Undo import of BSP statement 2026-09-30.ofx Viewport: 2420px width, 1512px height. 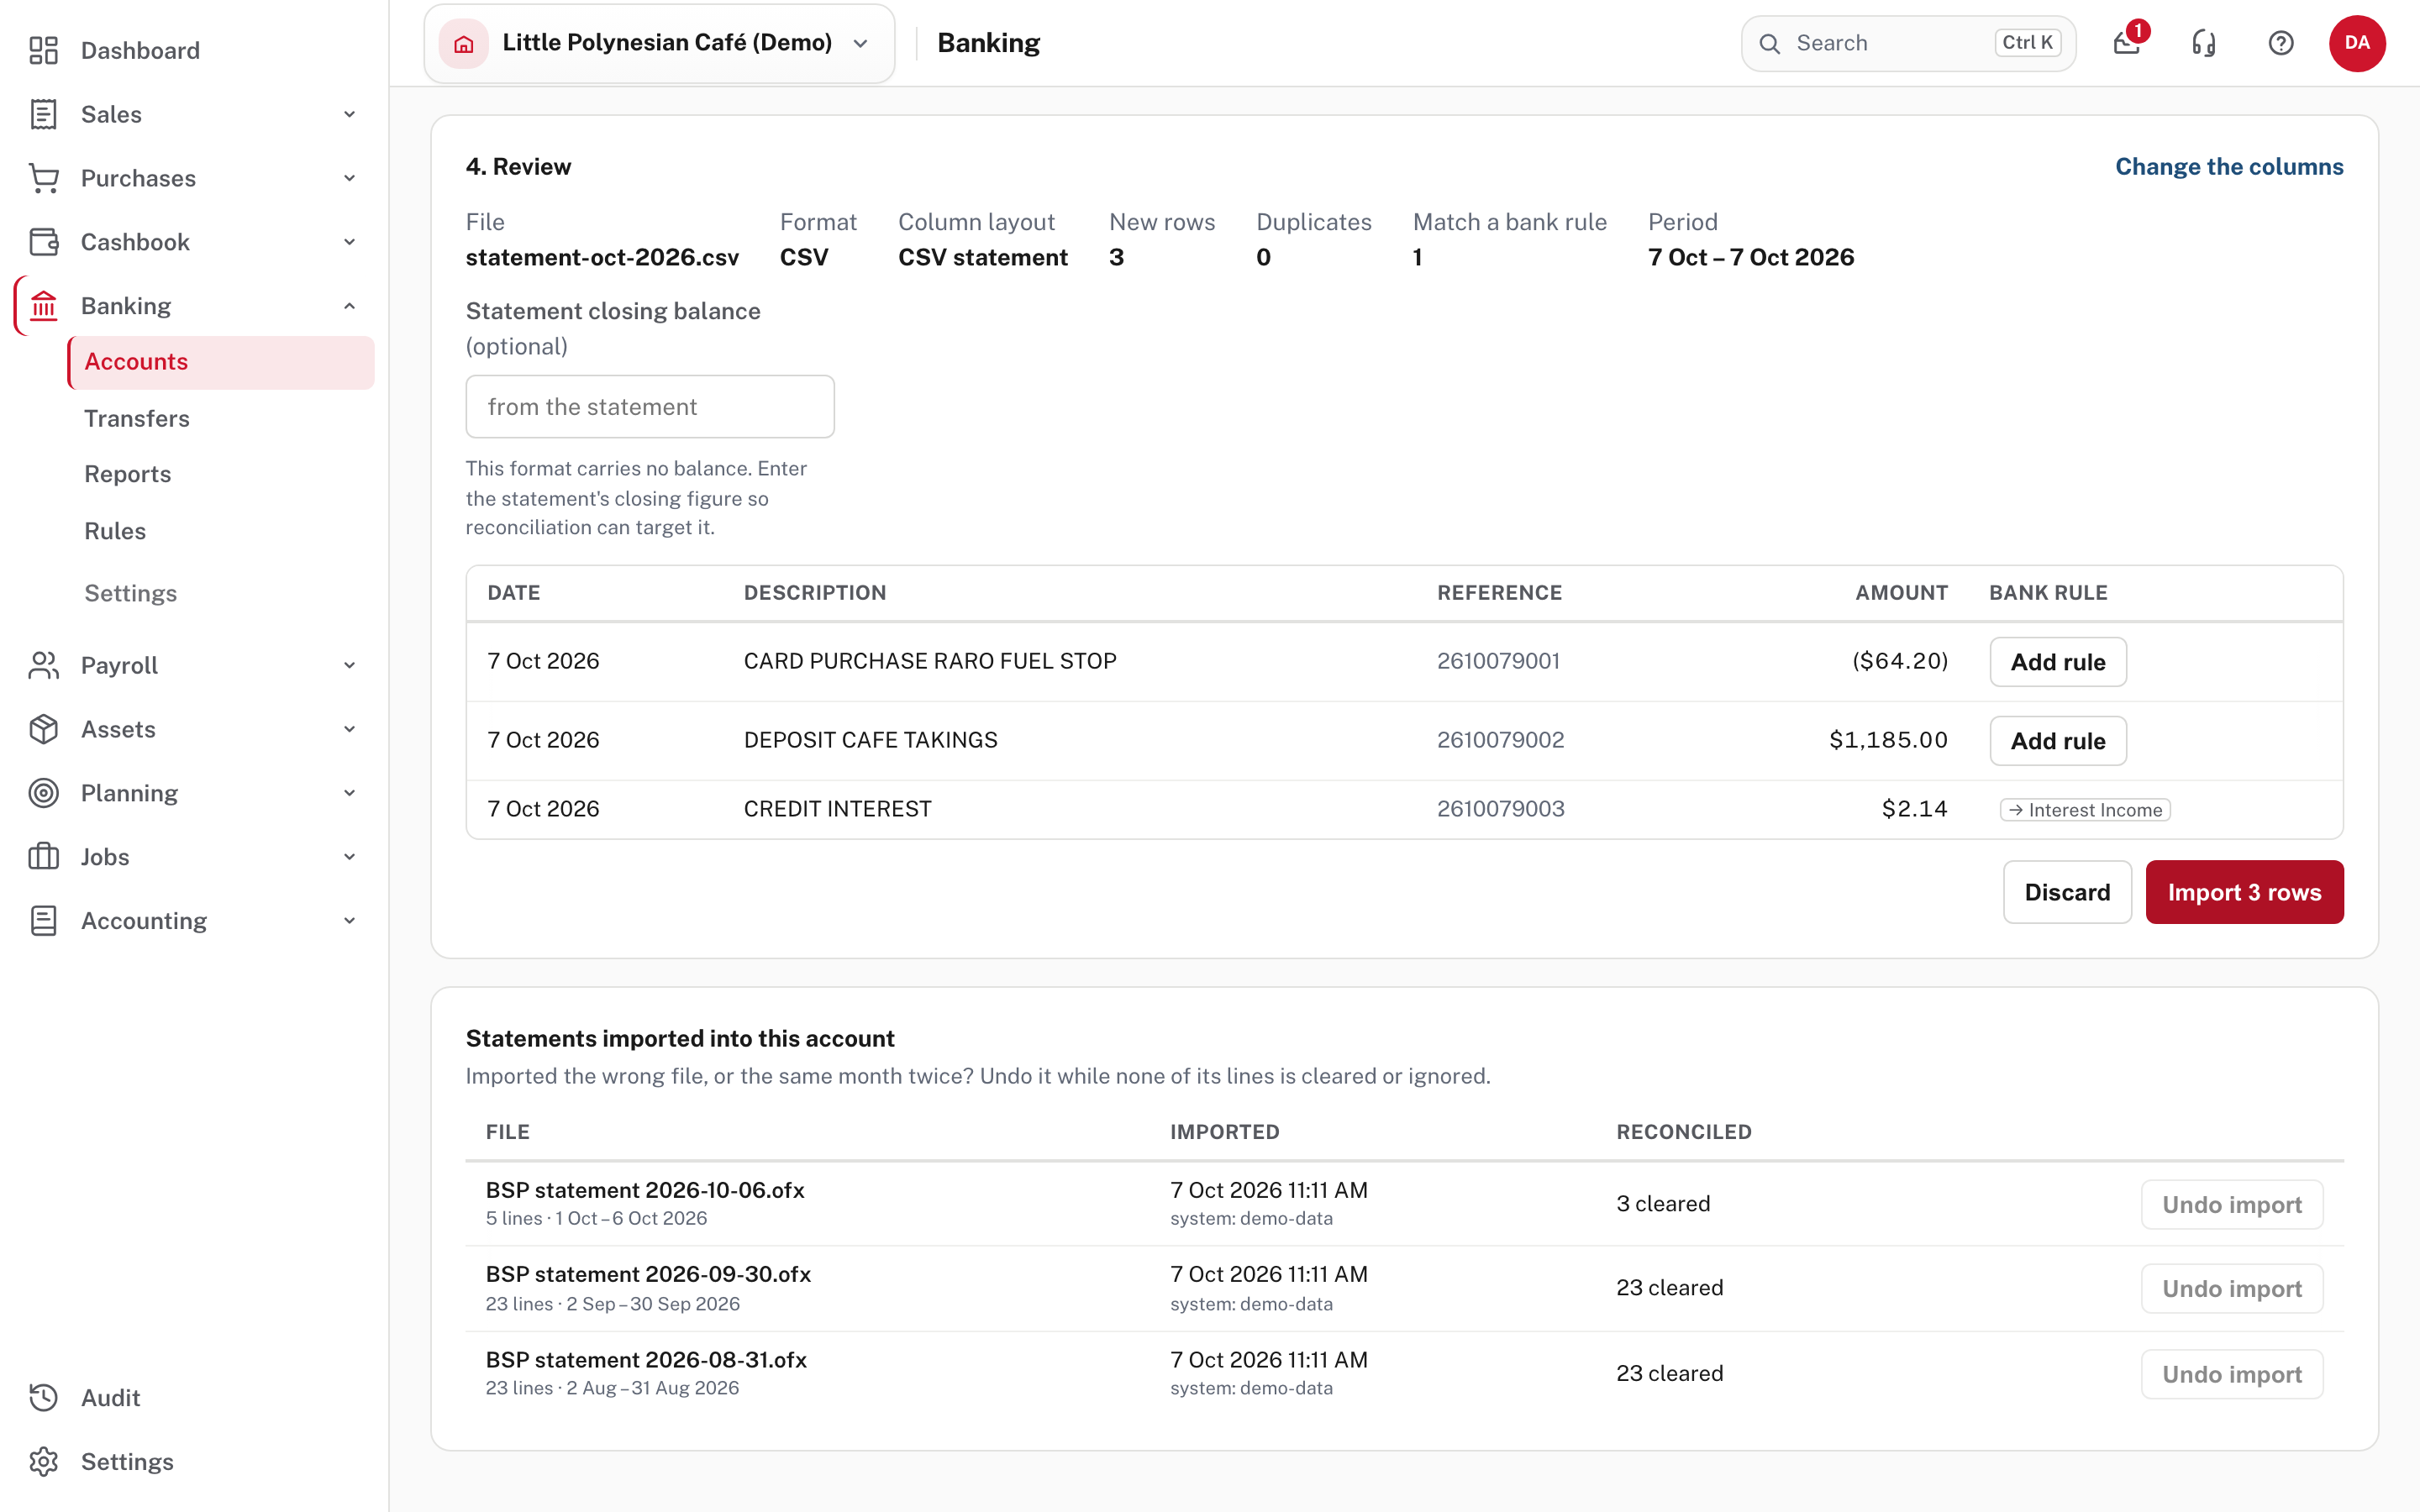(2232, 1288)
